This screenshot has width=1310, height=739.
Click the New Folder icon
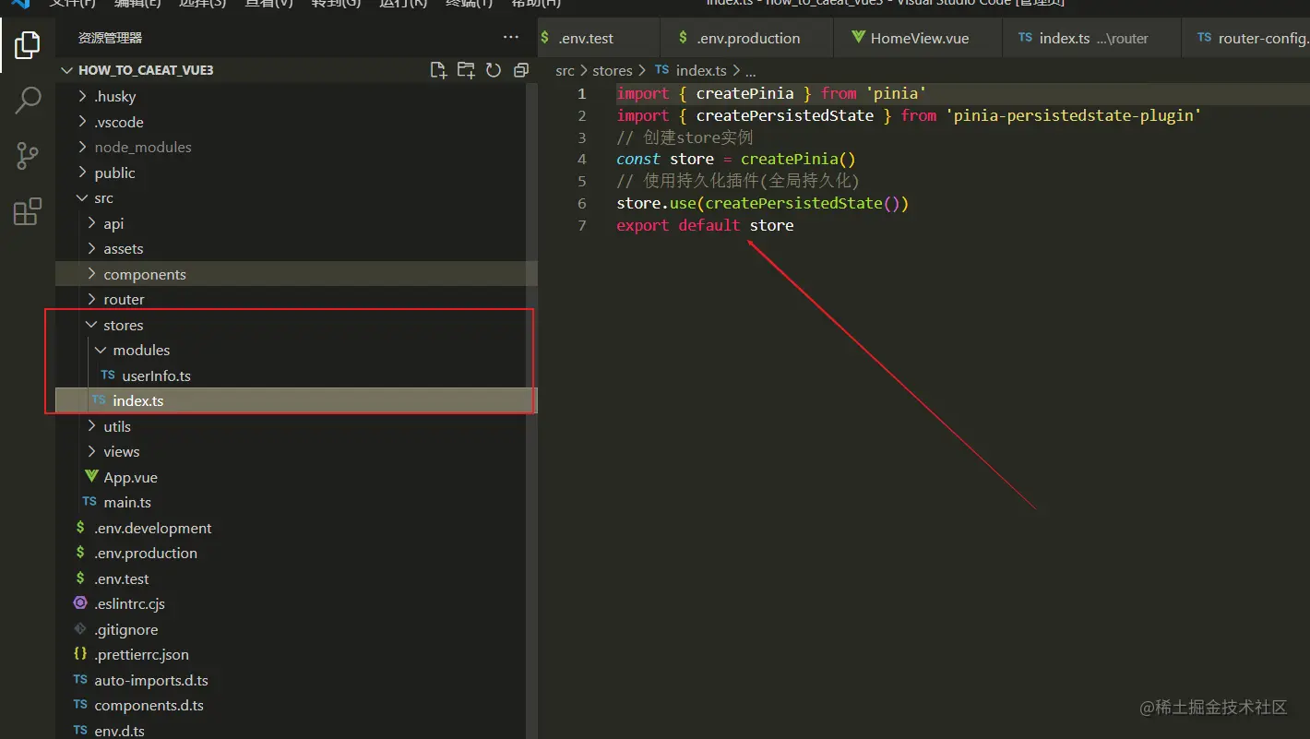tap(466, 70)
